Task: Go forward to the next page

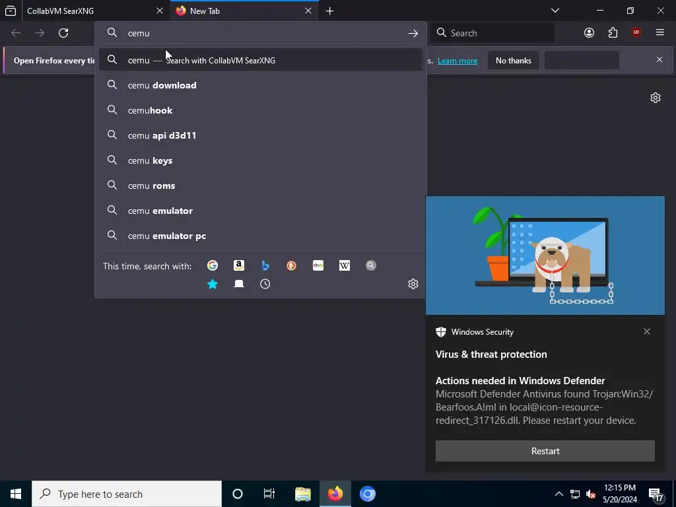Action: point(40,33)
